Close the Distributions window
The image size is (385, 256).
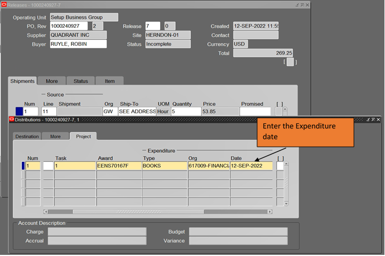point(378,119)
